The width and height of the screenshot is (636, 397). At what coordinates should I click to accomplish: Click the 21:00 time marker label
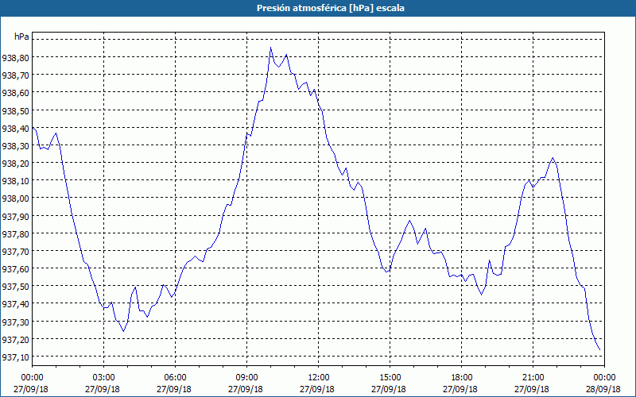[x=533, y=377]
